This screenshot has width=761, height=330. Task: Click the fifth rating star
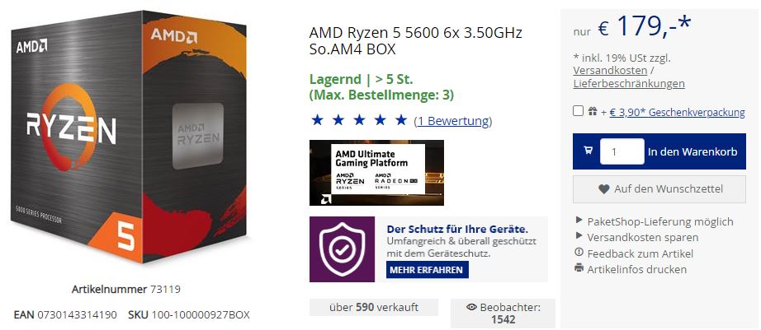click(x=401, y=120)
